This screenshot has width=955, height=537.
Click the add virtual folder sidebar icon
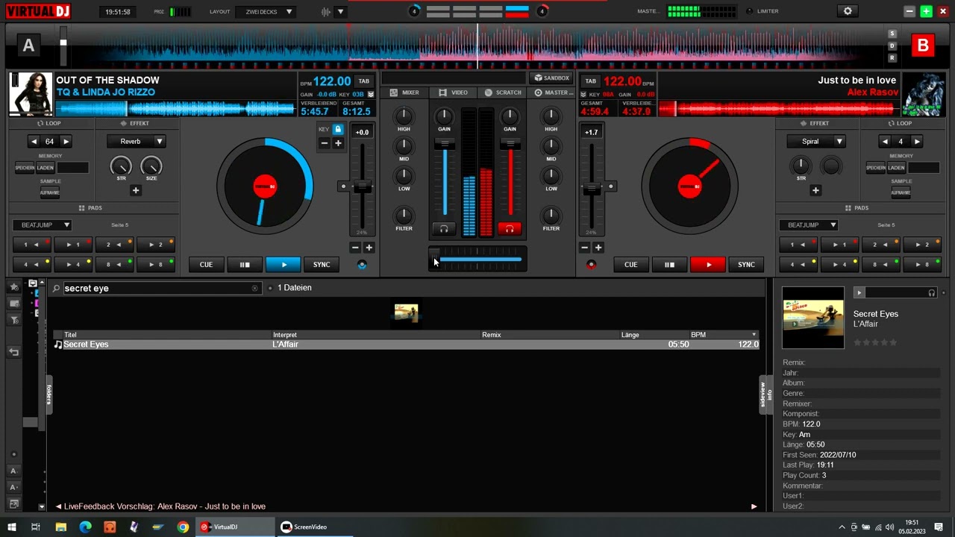(13, 304)
